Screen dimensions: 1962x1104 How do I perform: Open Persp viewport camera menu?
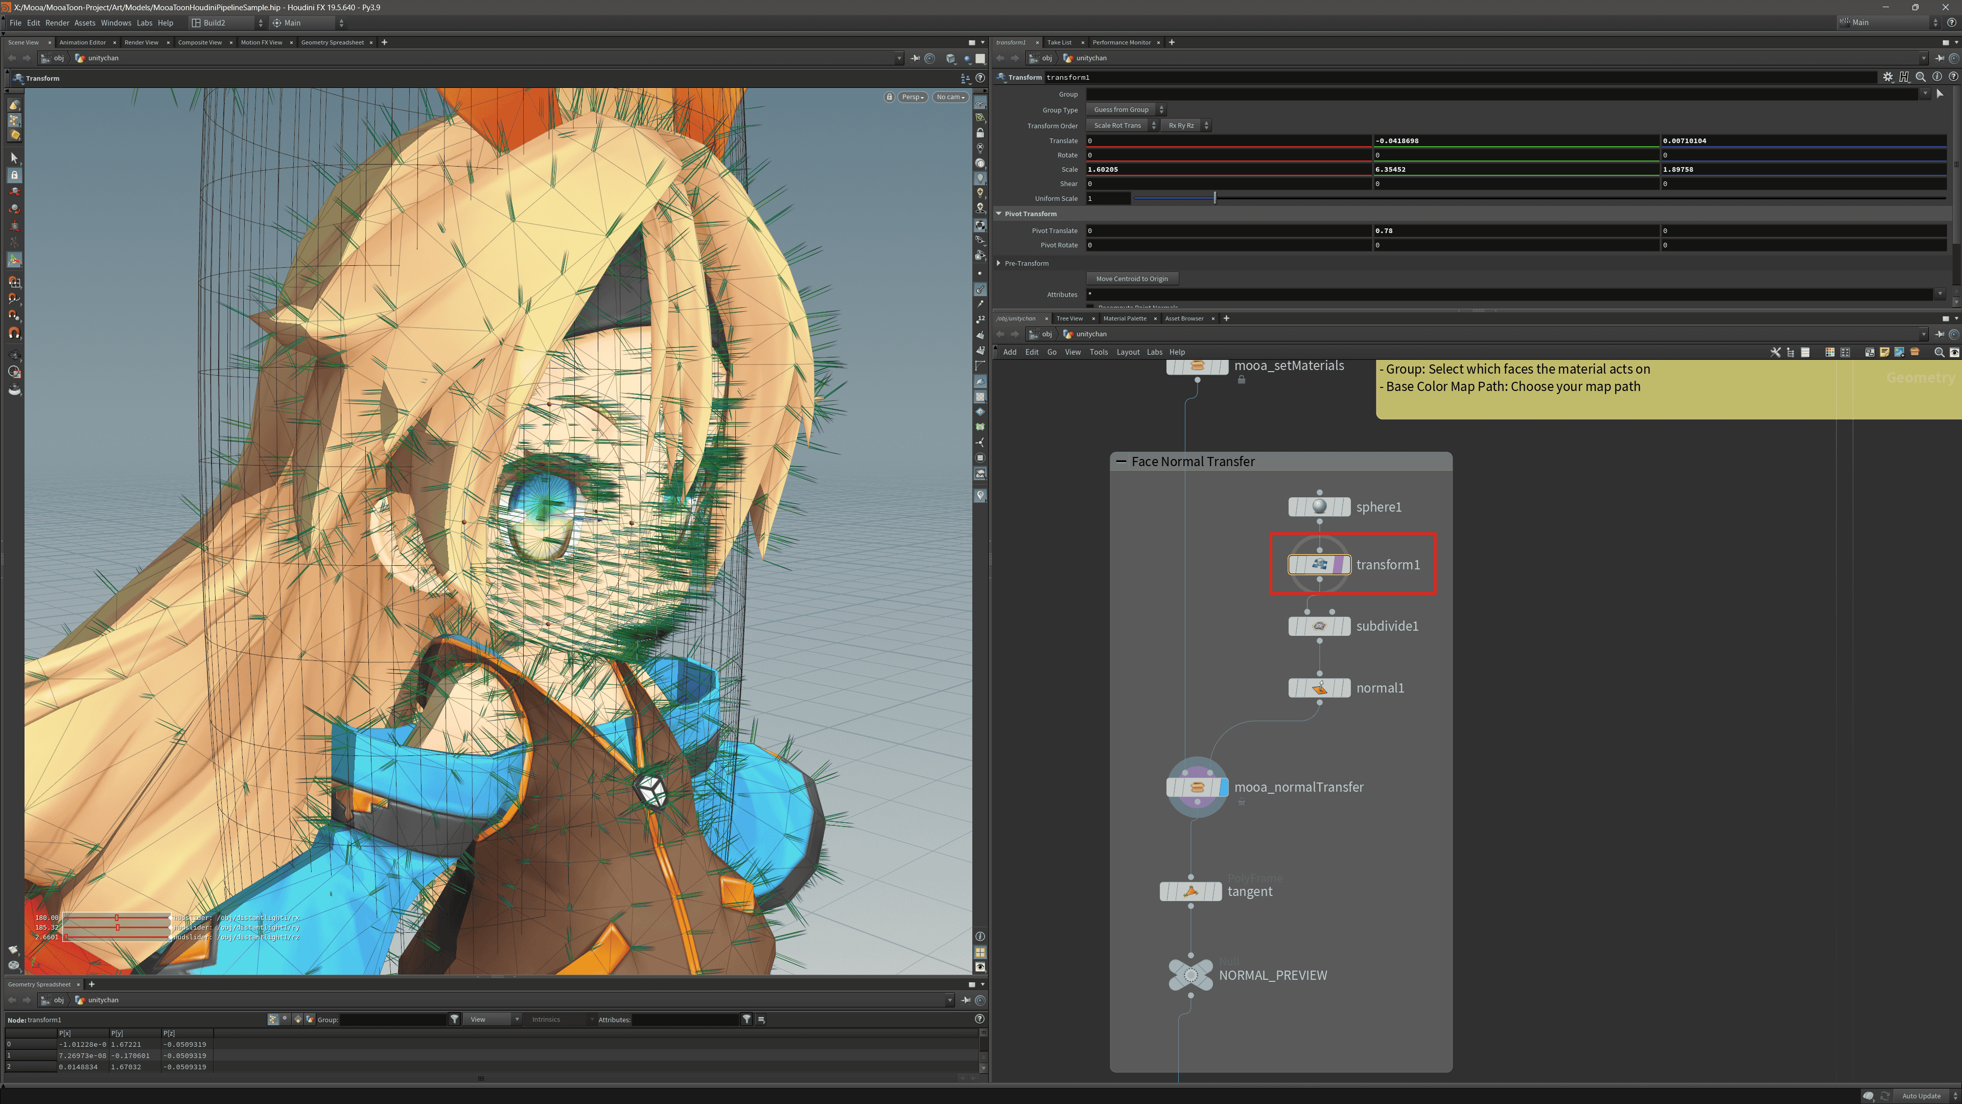click(913, 97)
